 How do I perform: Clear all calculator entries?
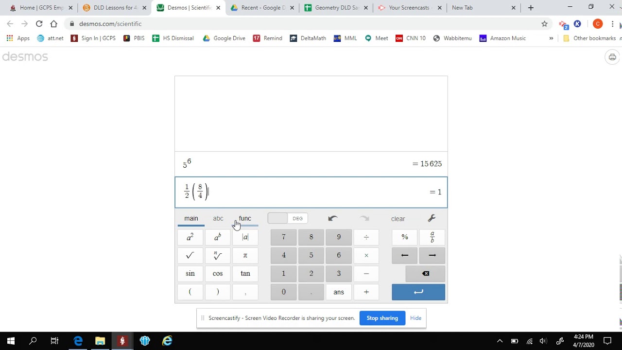(x=398, y=219)
